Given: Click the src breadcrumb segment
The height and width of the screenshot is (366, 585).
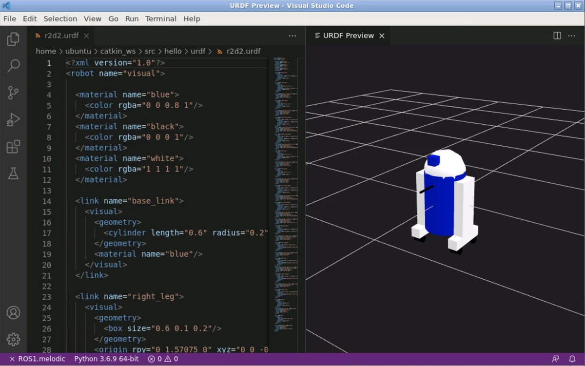Looking at the screenshot, I should [x=150, y=51].
